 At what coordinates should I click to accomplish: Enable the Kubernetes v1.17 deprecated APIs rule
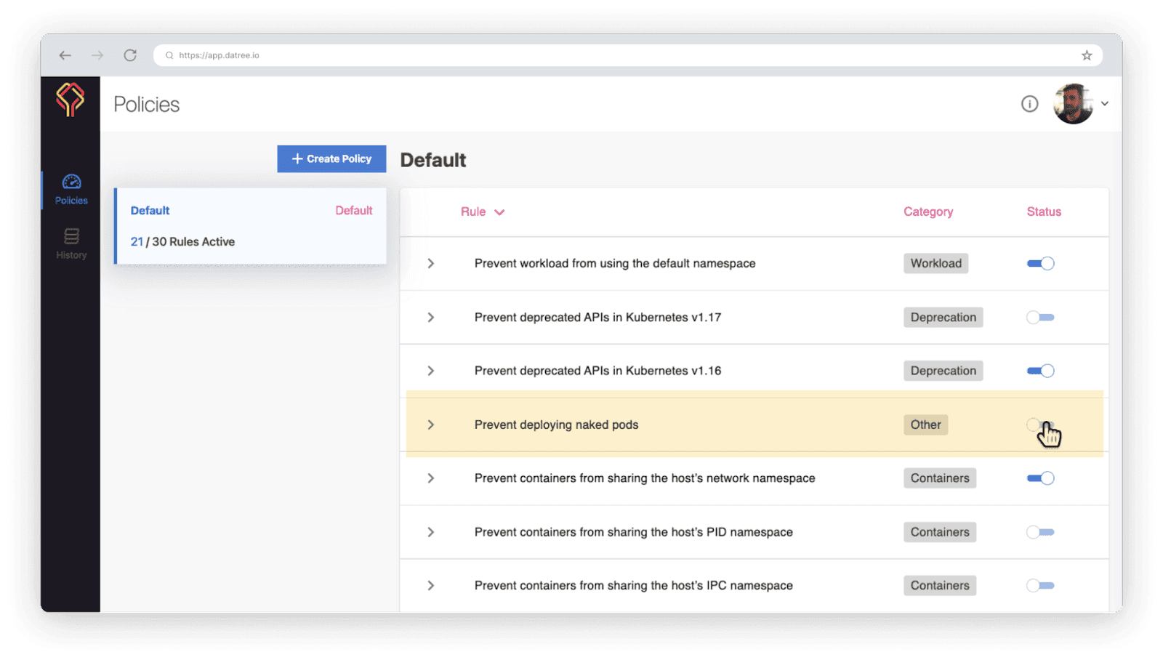pos(1040,318)
